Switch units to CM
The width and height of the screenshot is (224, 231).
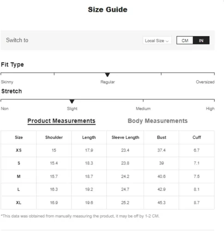185,41
